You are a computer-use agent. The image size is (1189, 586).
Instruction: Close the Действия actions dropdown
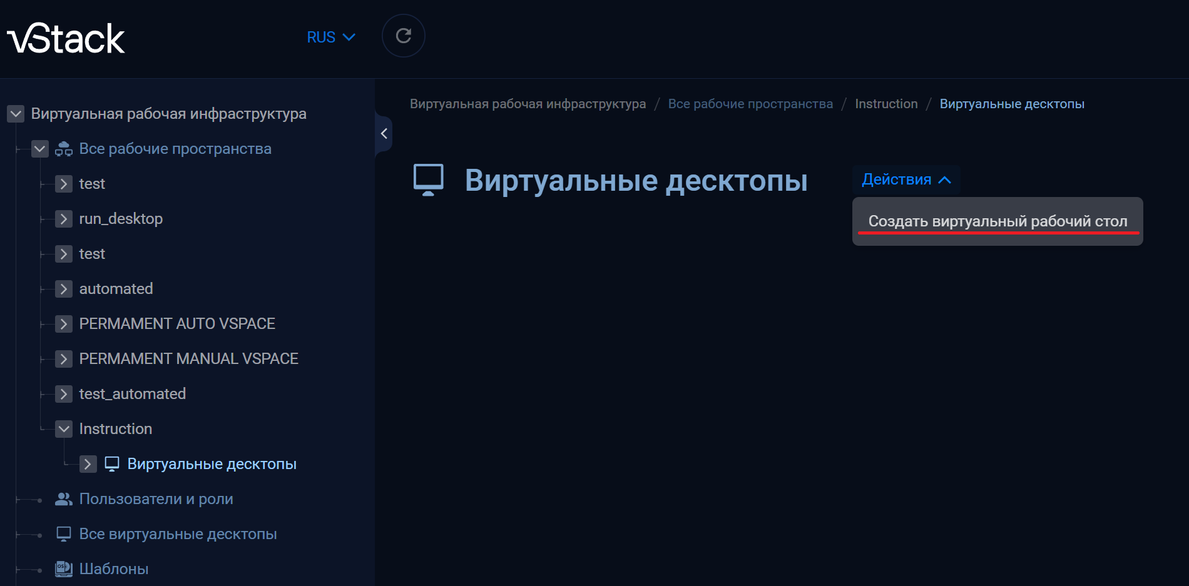(906, 179)
